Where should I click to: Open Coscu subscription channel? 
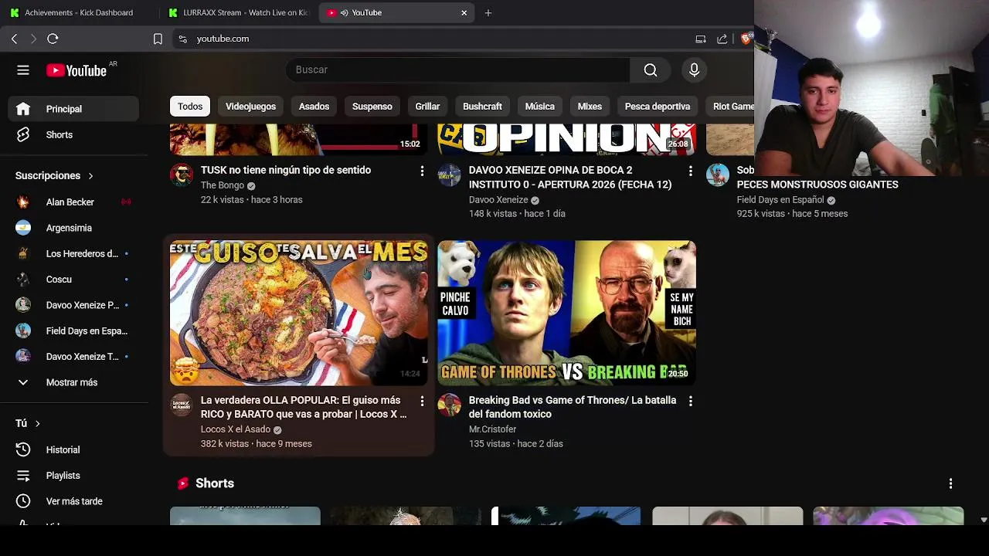73,280
